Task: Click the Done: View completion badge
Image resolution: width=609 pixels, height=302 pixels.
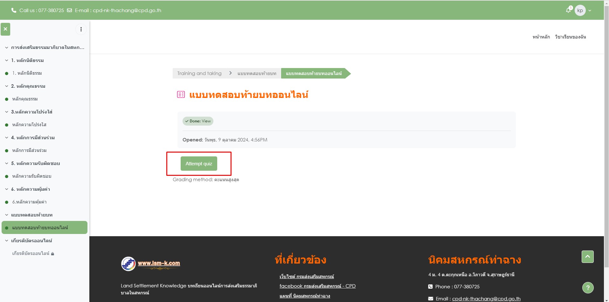Action: click(x=198, y=121)
